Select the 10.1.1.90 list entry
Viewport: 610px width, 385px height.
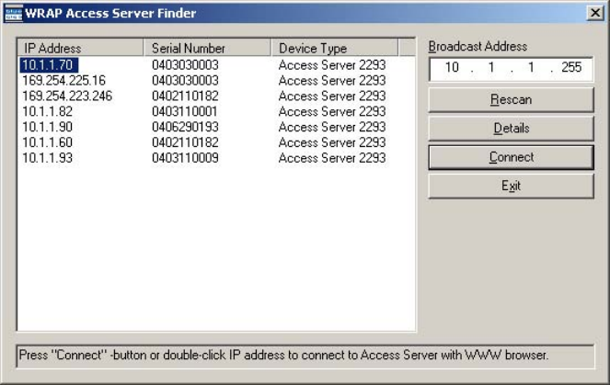47,127
